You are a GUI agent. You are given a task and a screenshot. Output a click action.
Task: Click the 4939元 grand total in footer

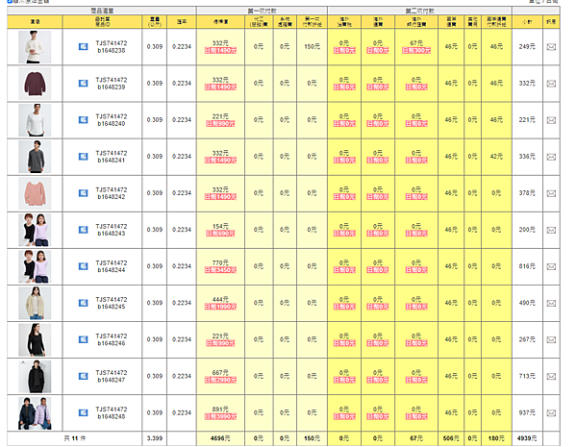527,438
